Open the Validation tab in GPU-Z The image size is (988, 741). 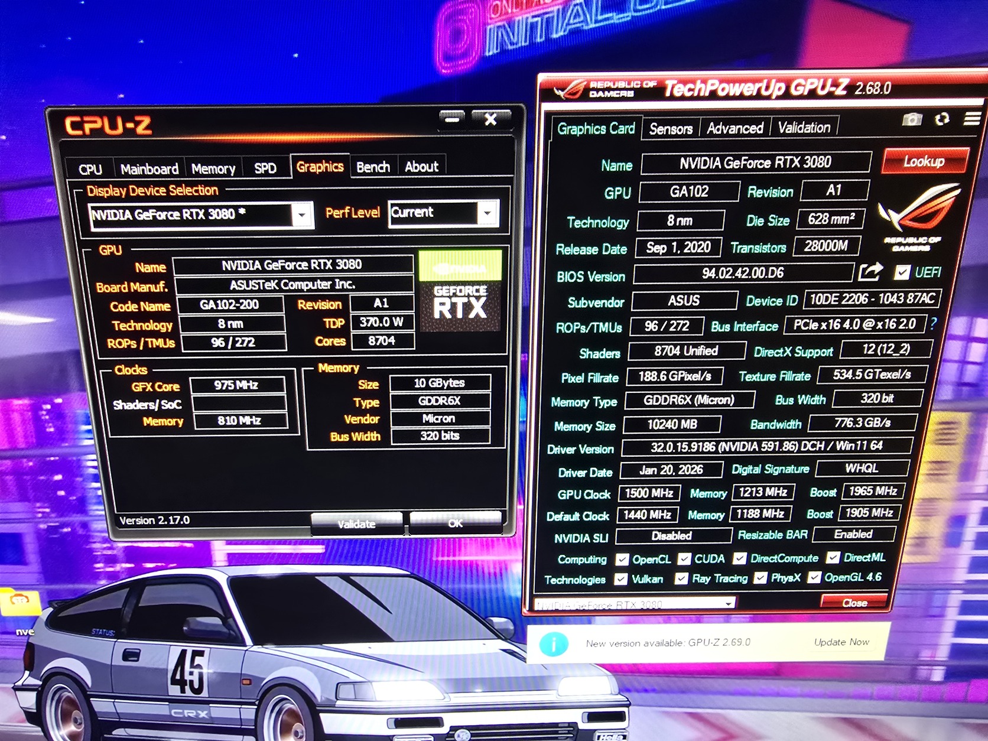click(x=804, y=128)
